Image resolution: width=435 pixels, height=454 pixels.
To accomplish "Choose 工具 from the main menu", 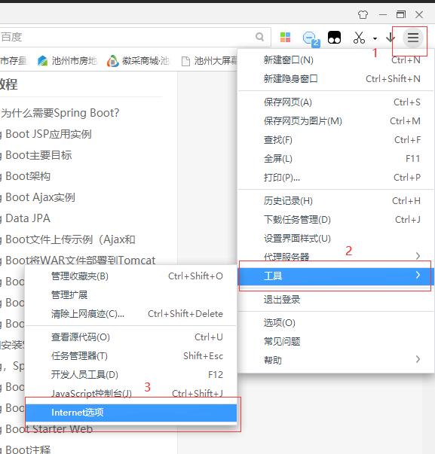I will tap(335, 276).
